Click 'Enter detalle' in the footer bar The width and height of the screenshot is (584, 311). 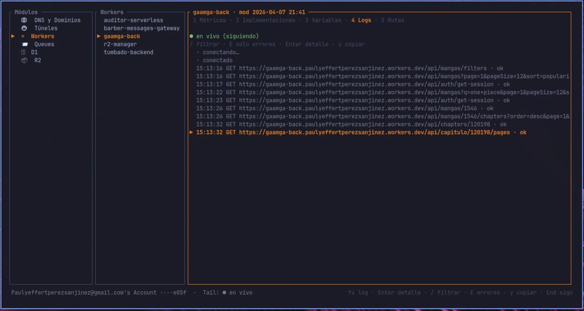(x=399, y=292)
